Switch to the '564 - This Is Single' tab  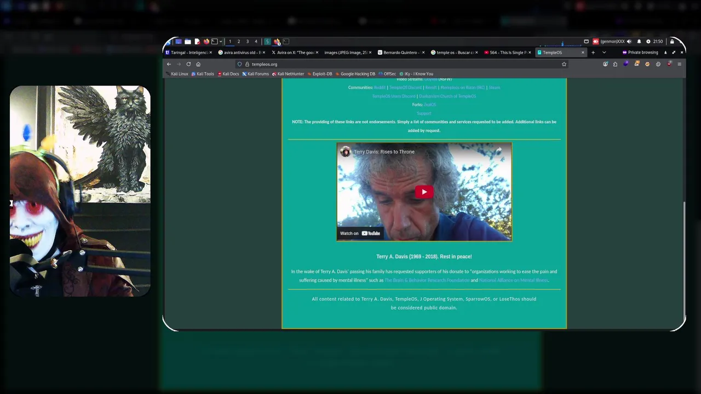pos(507,53)
